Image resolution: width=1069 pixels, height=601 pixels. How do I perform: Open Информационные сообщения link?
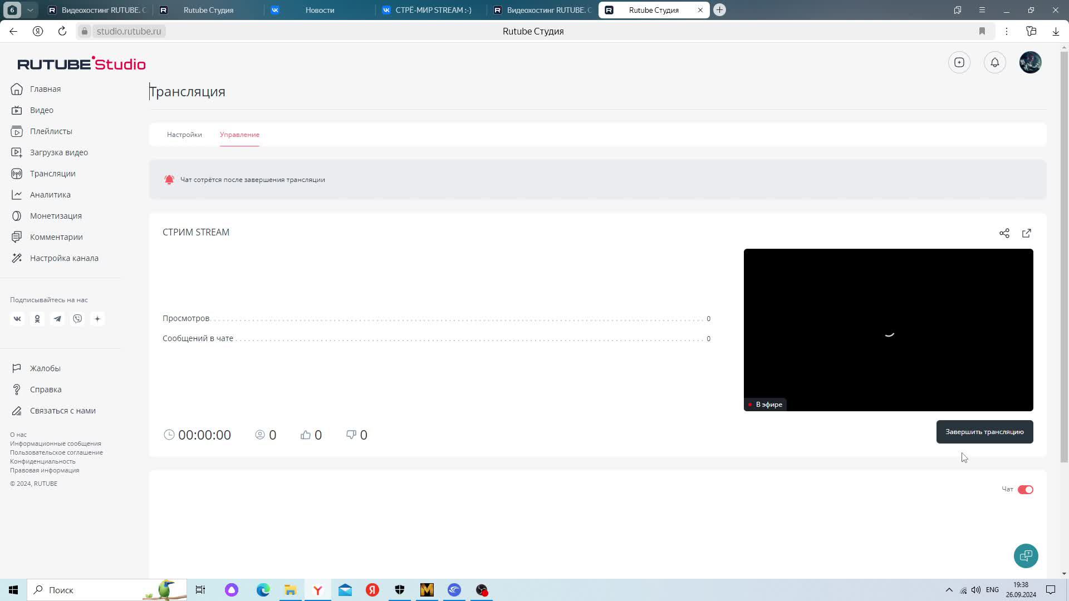tap(56, 444)
